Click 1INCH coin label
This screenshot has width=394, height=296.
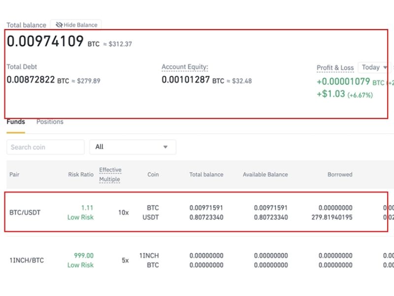(149, 256)
